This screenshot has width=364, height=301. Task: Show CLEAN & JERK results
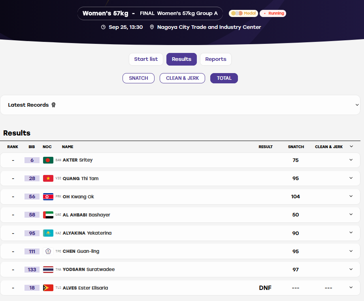(183, 78)
